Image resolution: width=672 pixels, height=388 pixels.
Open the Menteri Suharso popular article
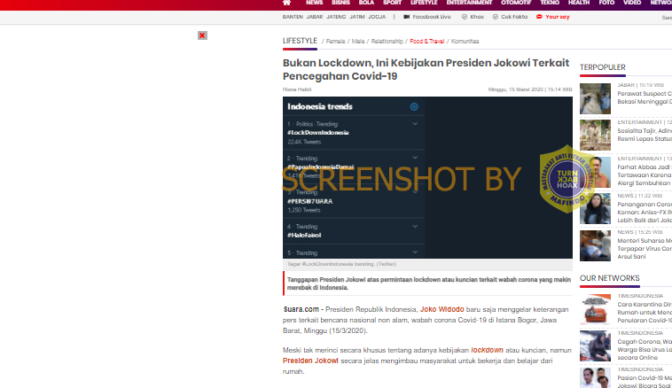[645, 249]
